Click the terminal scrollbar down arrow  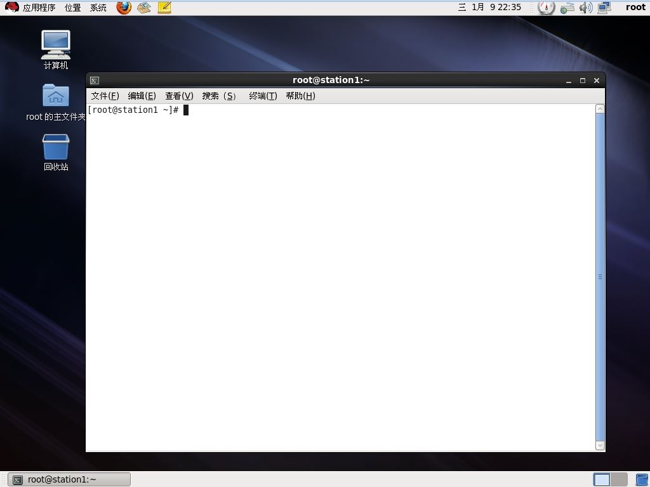pyautogui.click(x=600, y=445)
